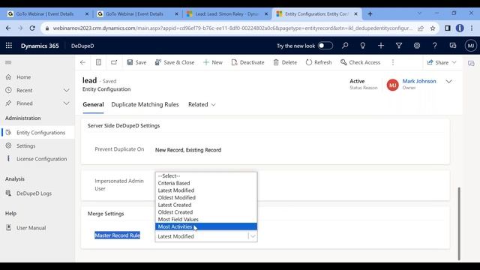480x270 pixels.
Task: Expand the Recent section in sidebar
Action: [67, 90]
